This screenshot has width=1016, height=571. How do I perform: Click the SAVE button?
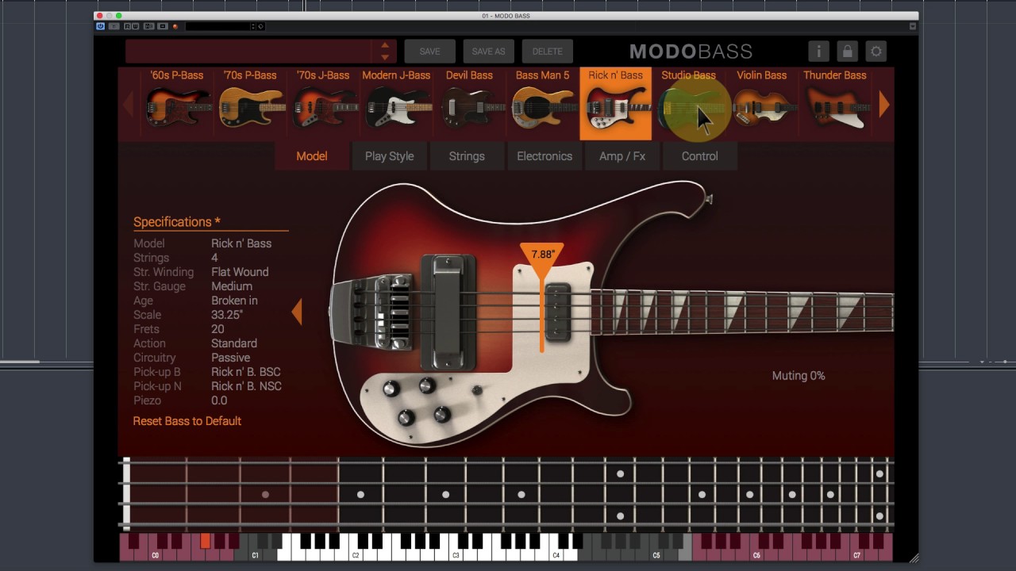point(429,52)
